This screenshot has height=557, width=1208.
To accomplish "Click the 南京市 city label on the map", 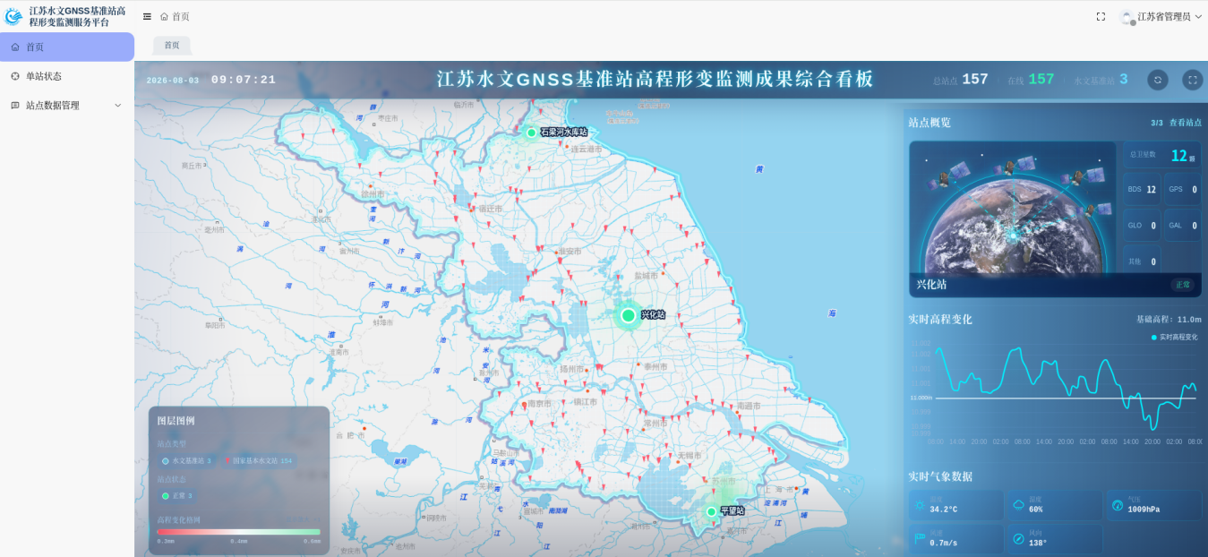I will 538,404.
